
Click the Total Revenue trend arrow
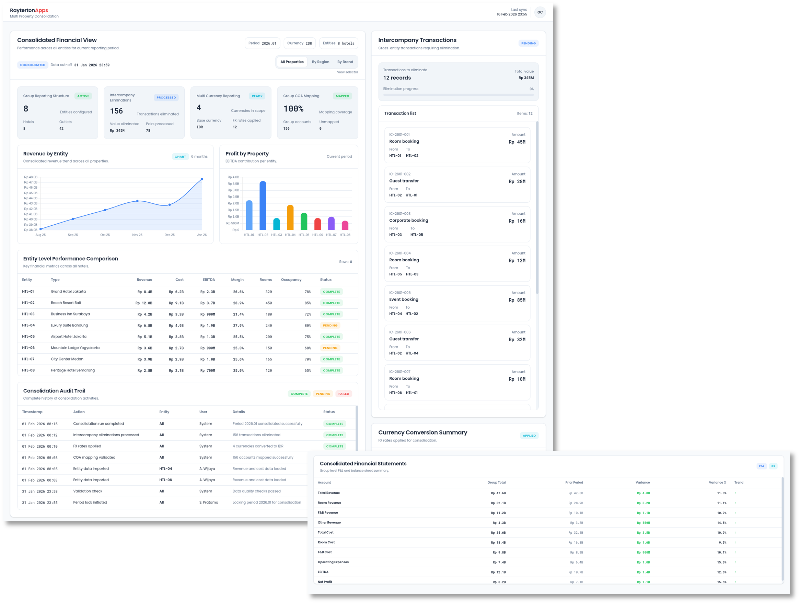pos(735,493)
